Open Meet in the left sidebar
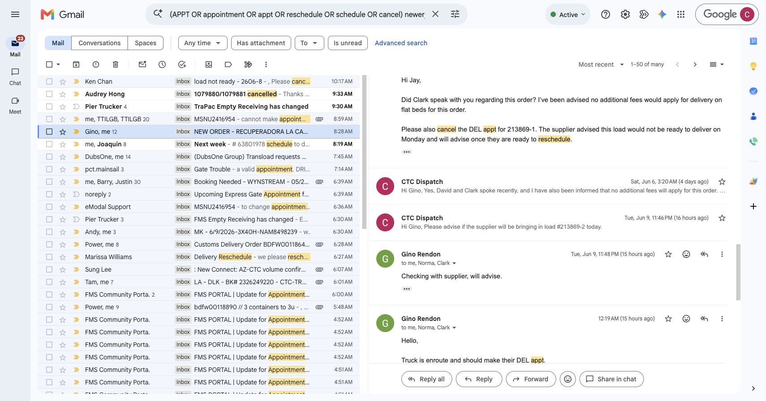 pos(15,105)
